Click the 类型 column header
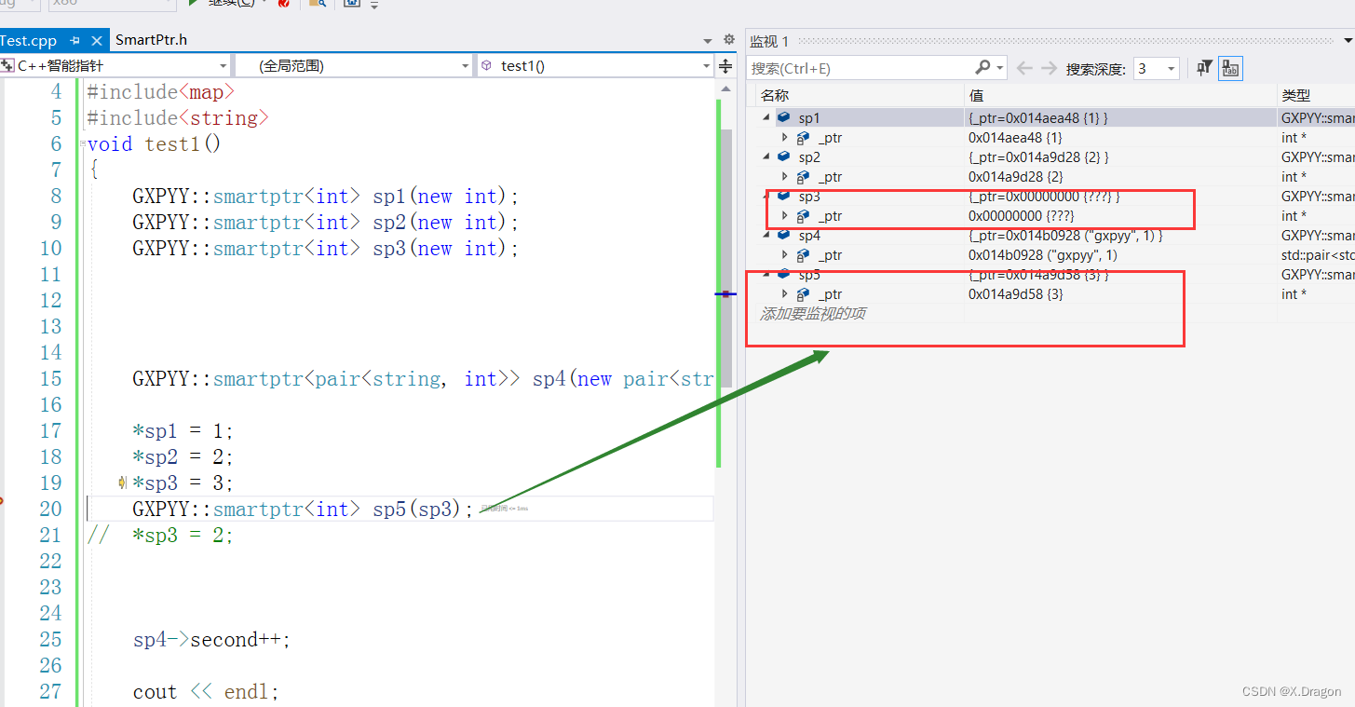This screenshot has height=707, width=1355. (x=1295, y=95)
